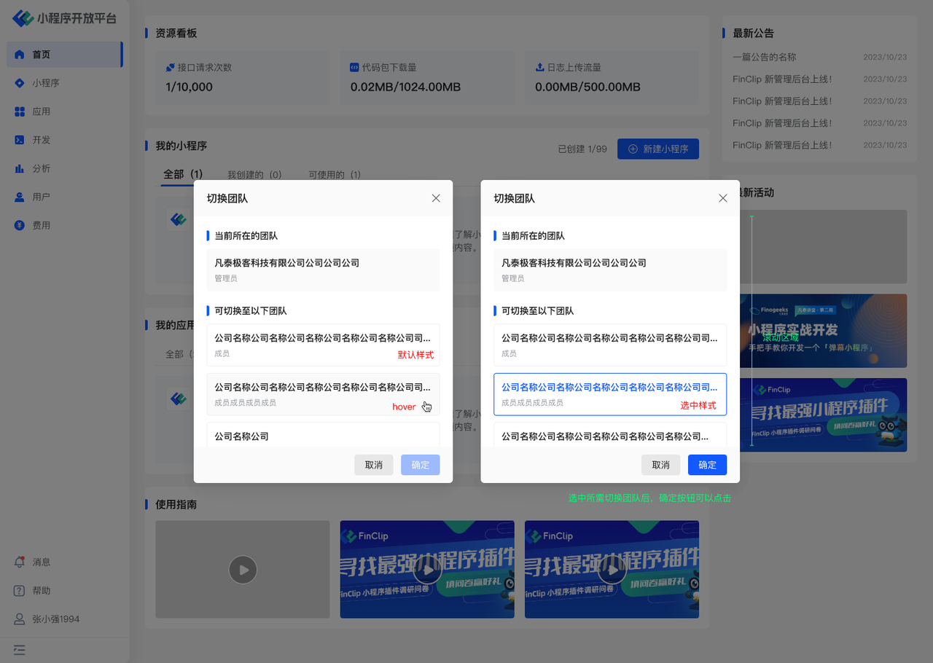Viewport: 933px width, 663px height.
Task: Collapse the sidebar using bottom menu icon
Action: 20,649
